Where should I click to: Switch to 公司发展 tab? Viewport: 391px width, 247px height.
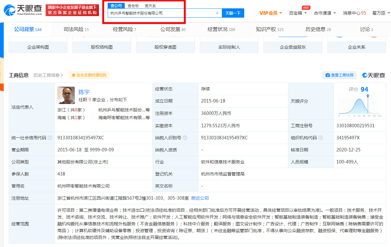(173, 29)
